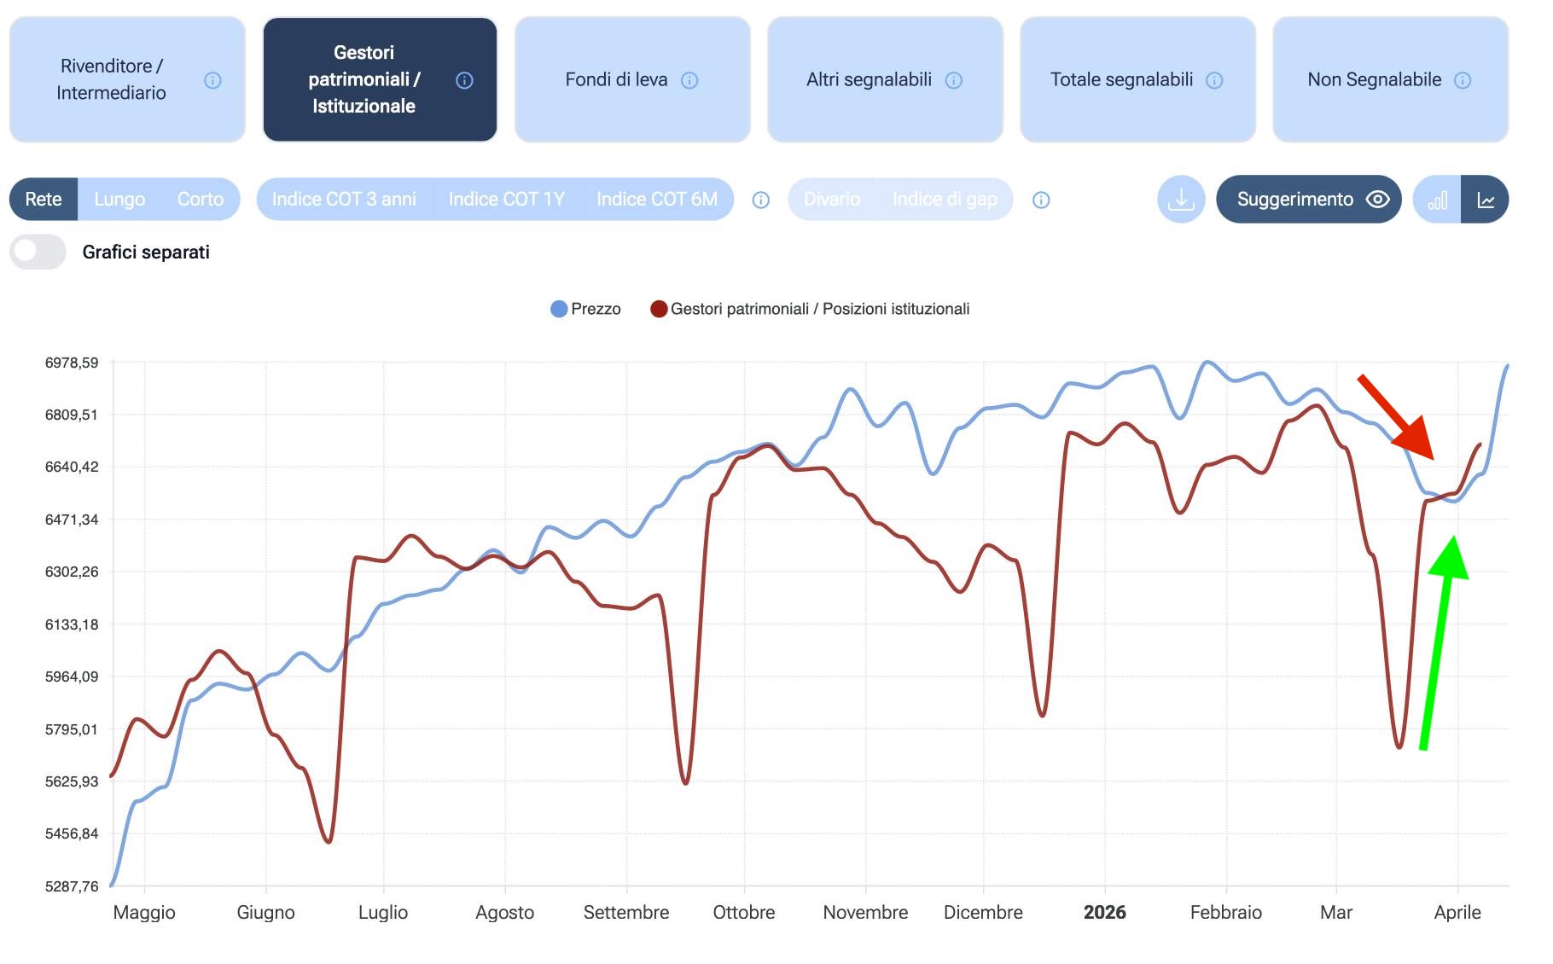Click info icon beside Totale segnalabili
This screenshot has width=1553, height=964.
1214,80
